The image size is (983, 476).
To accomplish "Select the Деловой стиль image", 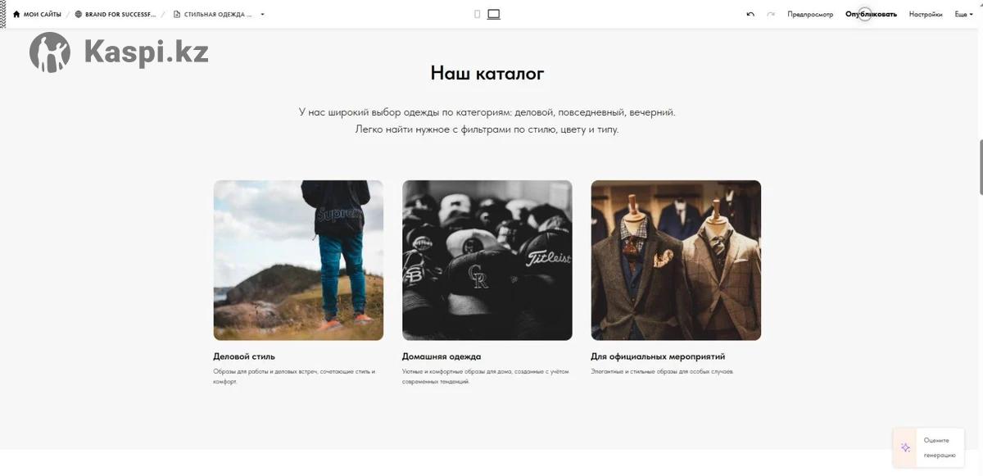I will coord(298,260).
